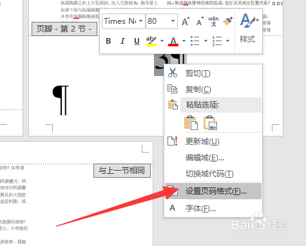Select 更新域(U) menu entry

213,142
